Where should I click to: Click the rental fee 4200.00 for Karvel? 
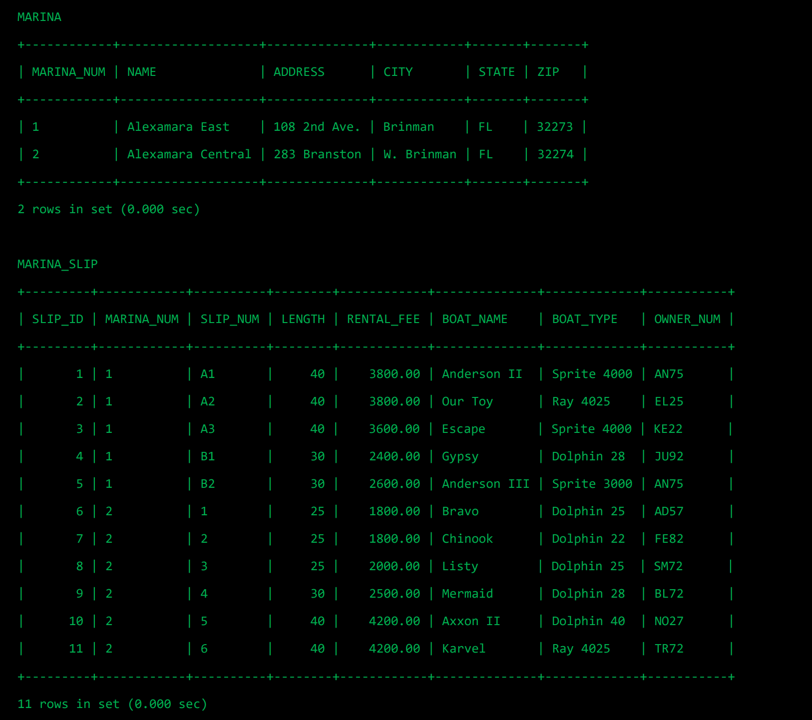[395, 648]
